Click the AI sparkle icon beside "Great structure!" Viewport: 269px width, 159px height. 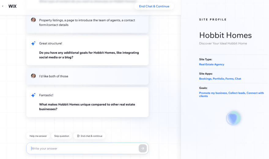[33, 44]
